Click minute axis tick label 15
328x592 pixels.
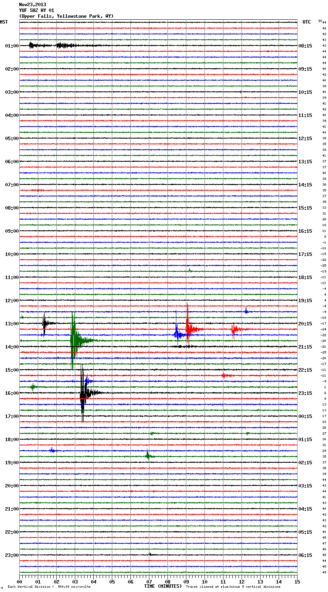[x=297, y=582]
